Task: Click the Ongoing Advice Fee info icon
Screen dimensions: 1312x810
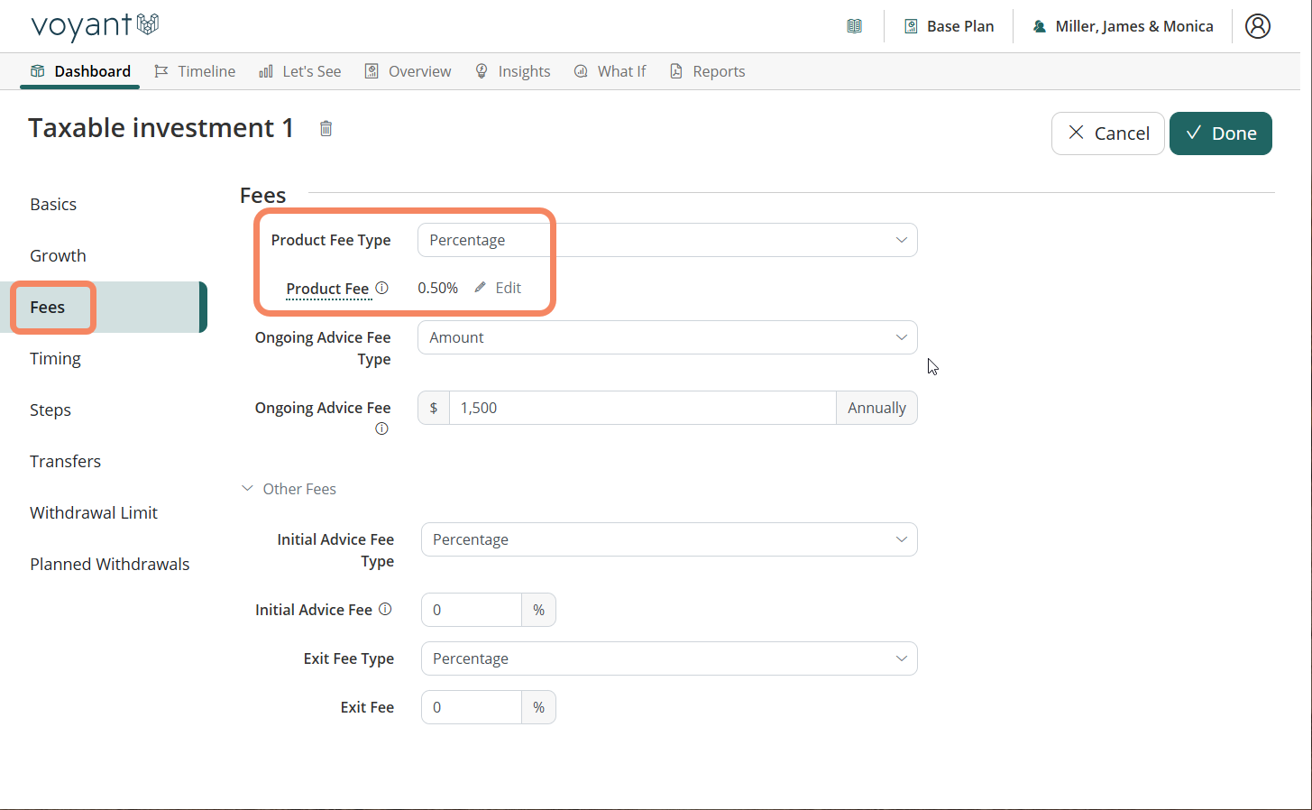Action: coord(381,428)
